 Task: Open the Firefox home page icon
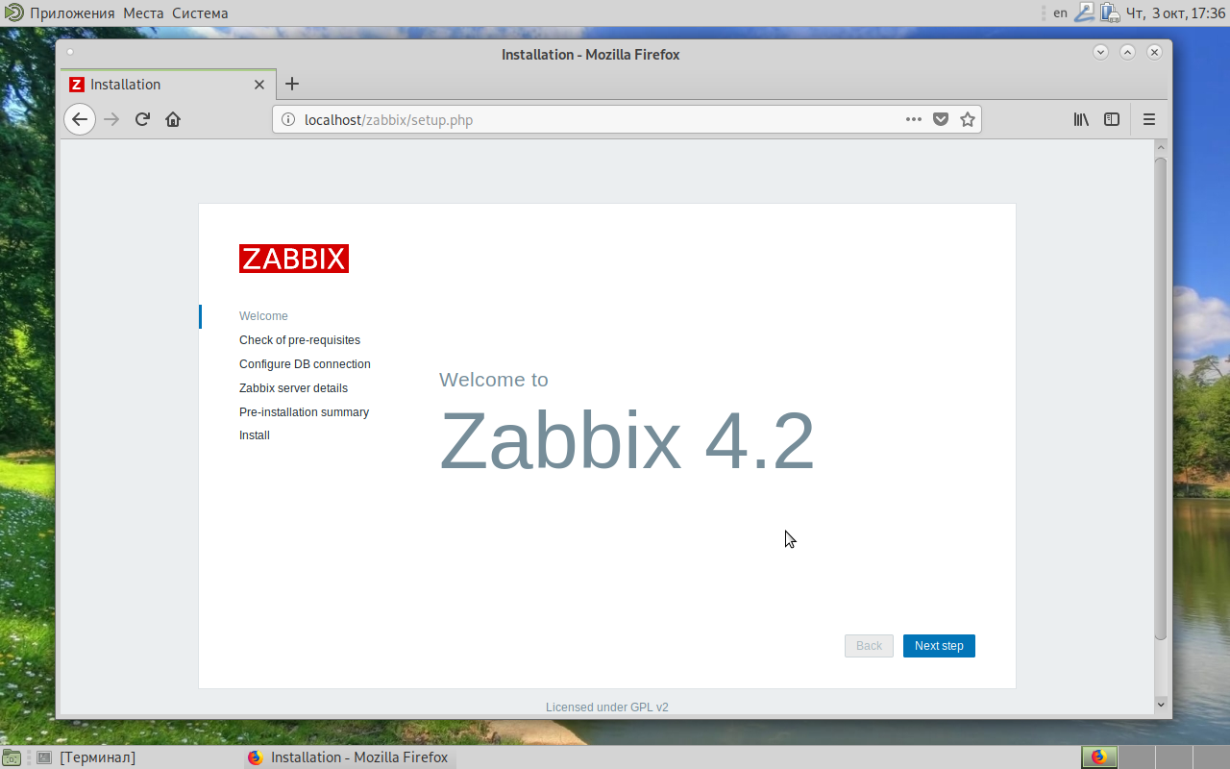tap(173, 119)
